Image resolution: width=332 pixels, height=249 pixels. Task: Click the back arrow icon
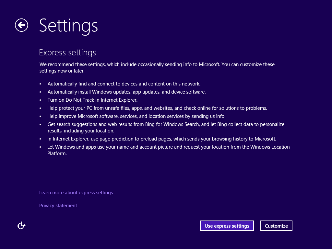[x=21, y=25]
